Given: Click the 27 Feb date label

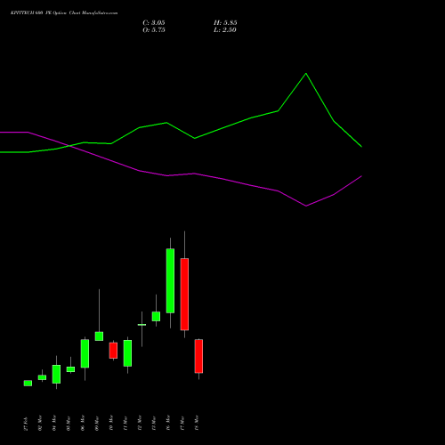Looking at the screenshot, I should (x=26, y=424).
